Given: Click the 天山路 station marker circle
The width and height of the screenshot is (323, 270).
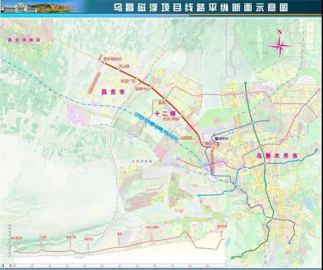Looking at the screenshot, I should tap(118, 70).
